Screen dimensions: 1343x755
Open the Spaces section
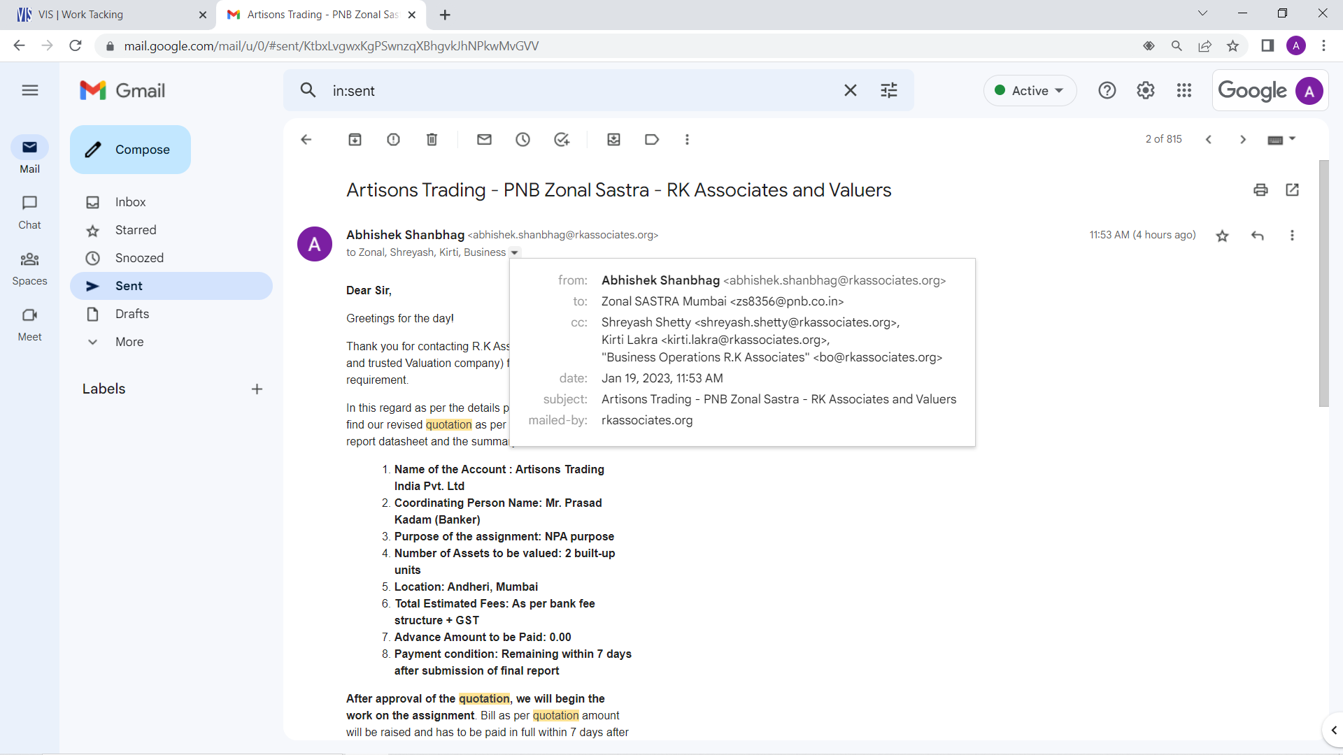[29, 268]
